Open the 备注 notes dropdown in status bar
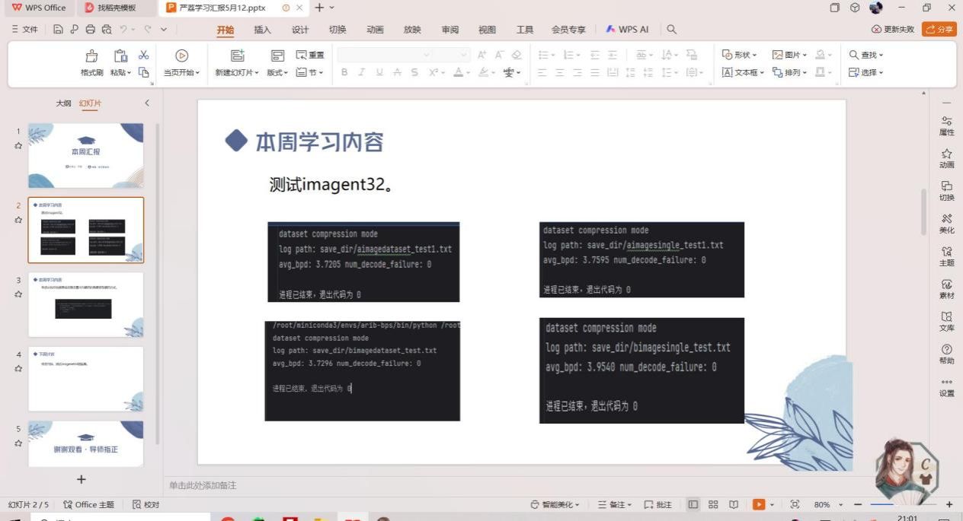The width and height of the screenshot is (963, 521). click(615, 504)
